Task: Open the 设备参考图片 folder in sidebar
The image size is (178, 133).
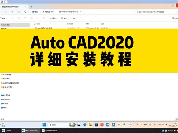Action: coord(7,87)
